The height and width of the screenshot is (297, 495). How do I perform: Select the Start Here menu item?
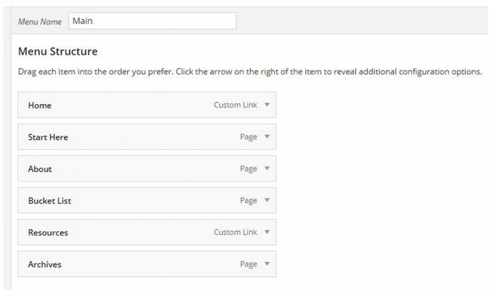pyautogui.click(x=147, y=137)
